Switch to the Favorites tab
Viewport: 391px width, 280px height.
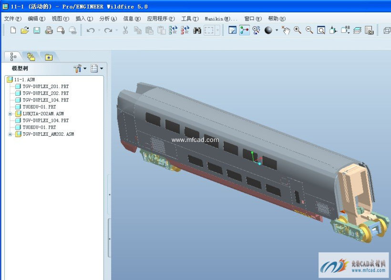pyautogui.click(x=49, y=57)
